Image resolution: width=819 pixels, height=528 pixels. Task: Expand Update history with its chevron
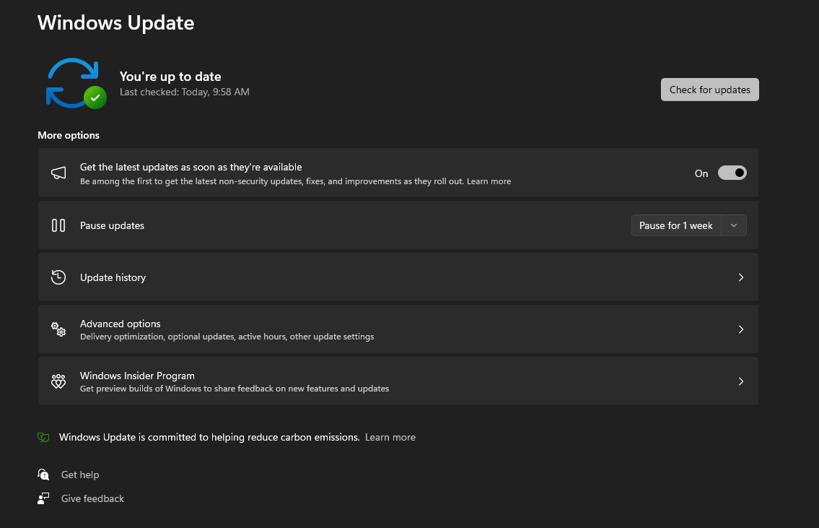point(740,277)
